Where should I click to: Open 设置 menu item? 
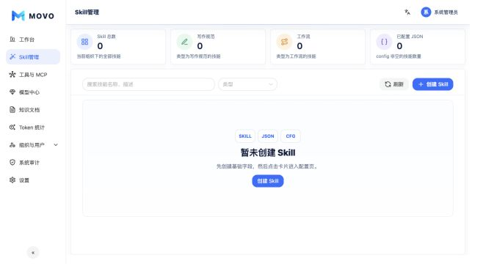[x=33, y=180]
